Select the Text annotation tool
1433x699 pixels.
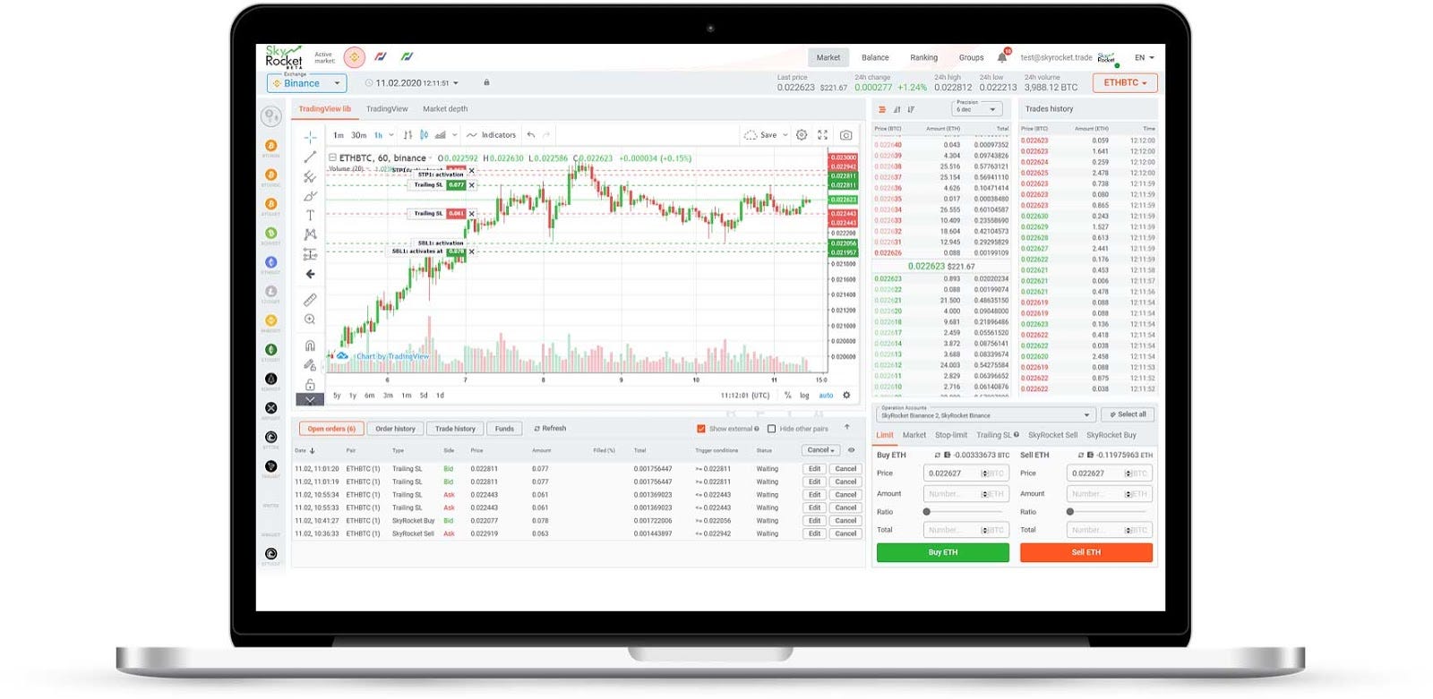(310, 216)
